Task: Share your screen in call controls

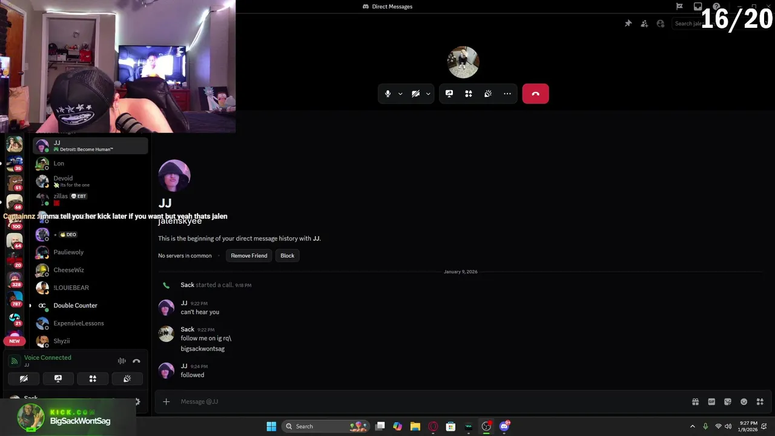Action: [x=449, y=94]
